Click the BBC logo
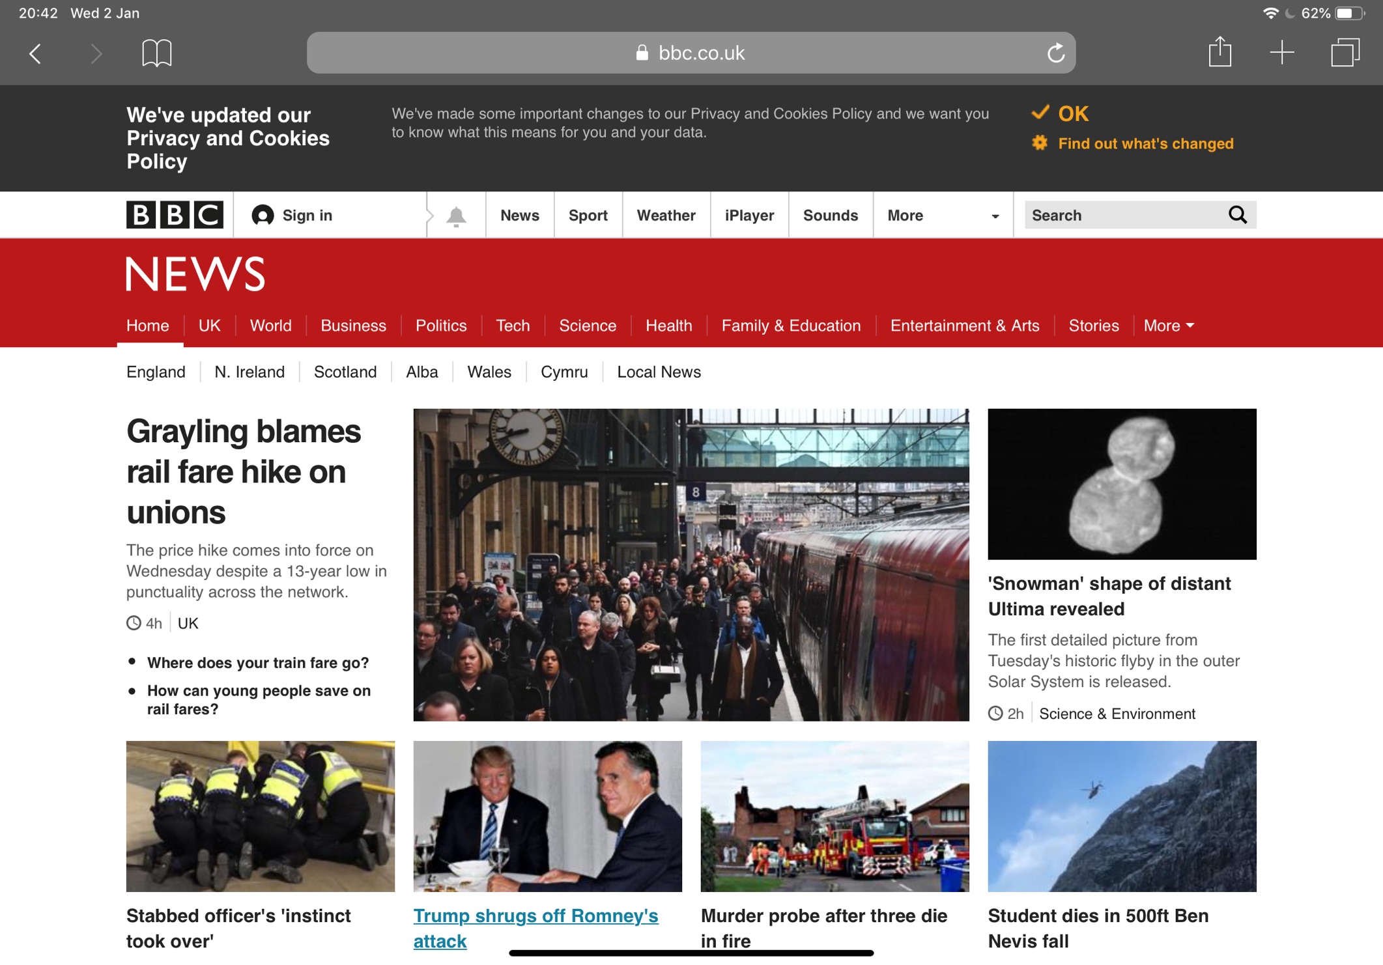 point(175,215)
